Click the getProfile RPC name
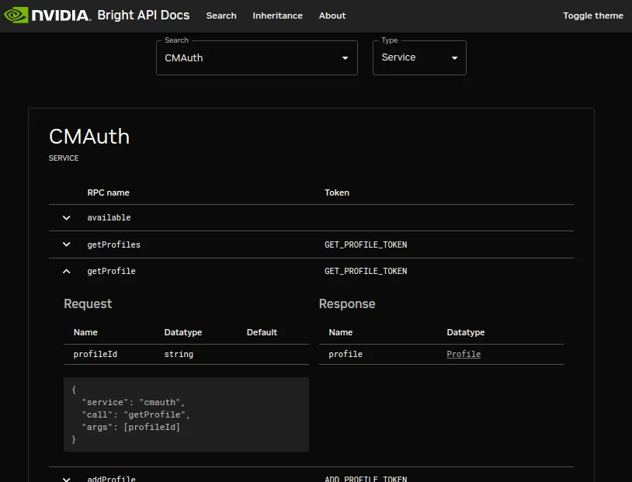Image resolution: width=632 pixels, height=482 pixels. 111,271
